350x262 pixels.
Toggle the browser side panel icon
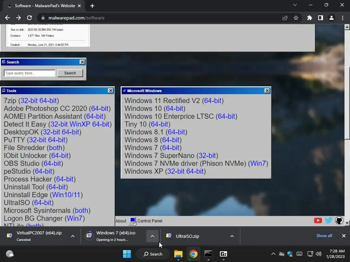321,18
